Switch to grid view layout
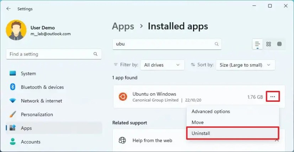The width and height of the screenshot is (294, 152). point(269,44)
